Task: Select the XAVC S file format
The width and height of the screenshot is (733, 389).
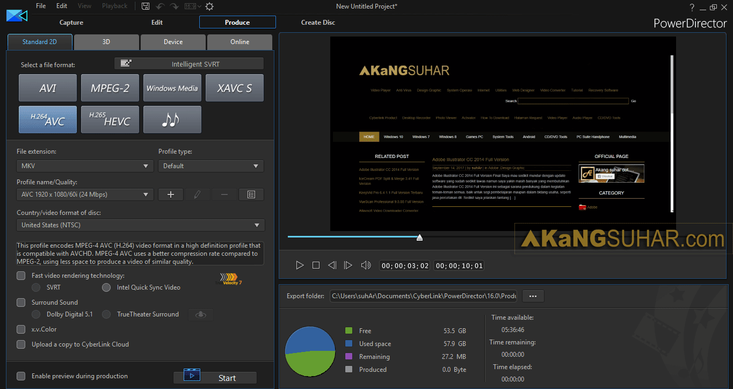Action: pos(235,88)
